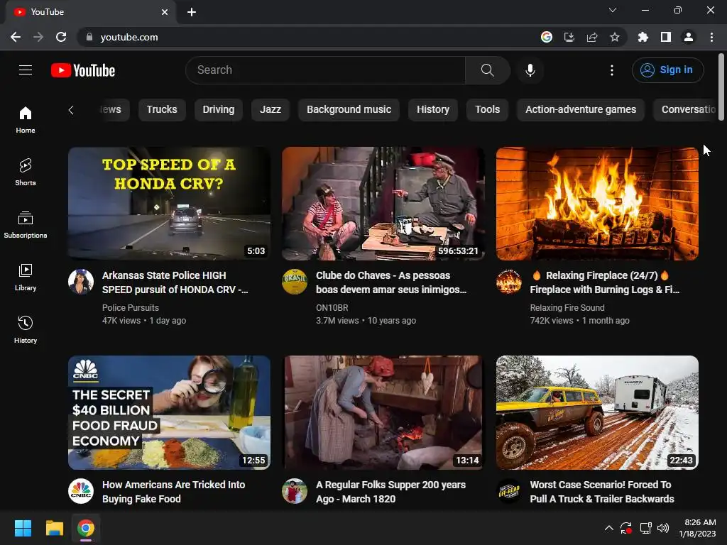
Task: Click the browser back arrow
Action: coord(16,37)
